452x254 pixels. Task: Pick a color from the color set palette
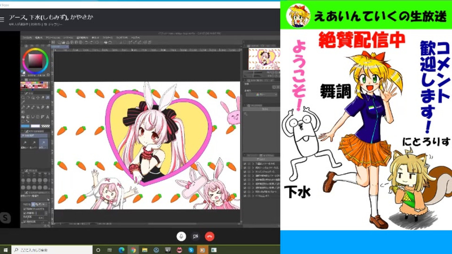click(x=34, y=85)
